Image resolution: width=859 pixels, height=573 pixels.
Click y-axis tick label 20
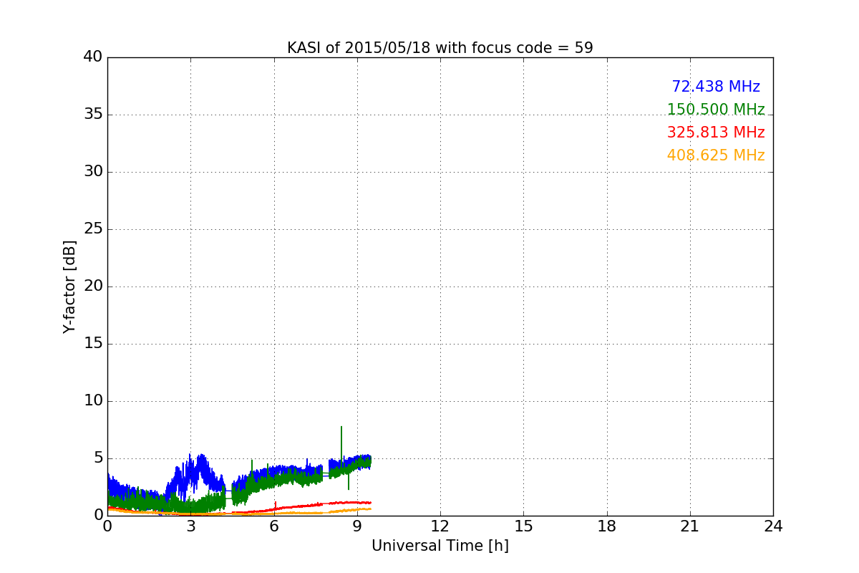(93, 286)
